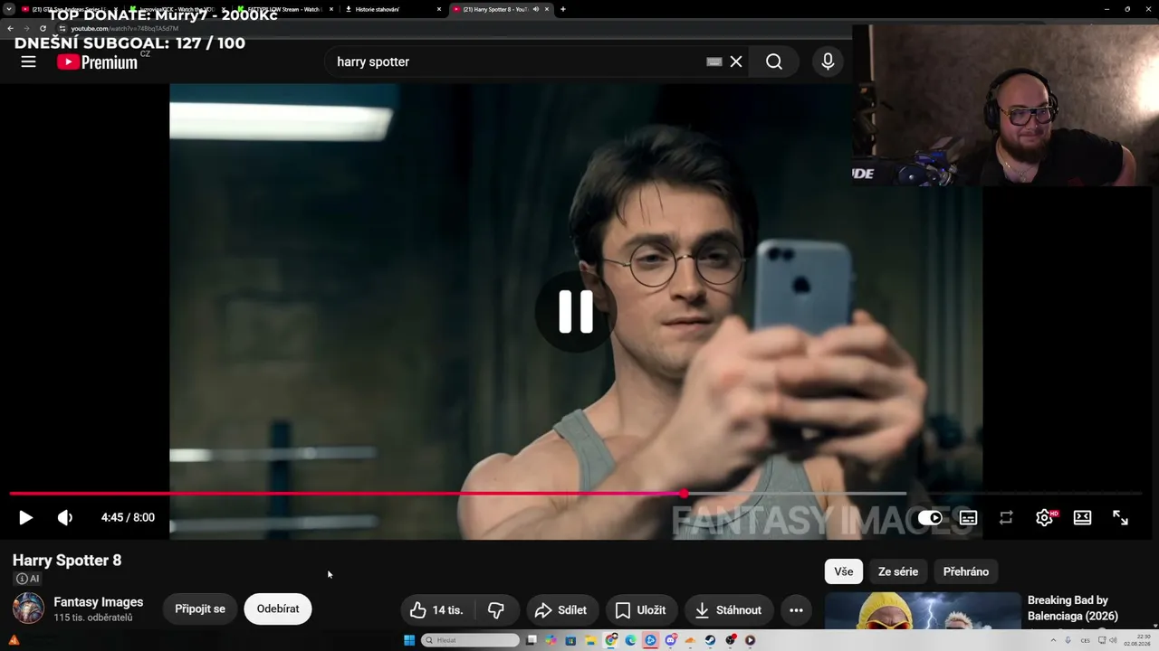The width and height of the screenshot is (1159, 651).
Task: Open the YouTube guide hamburger menu
Action: coord(28,61)
